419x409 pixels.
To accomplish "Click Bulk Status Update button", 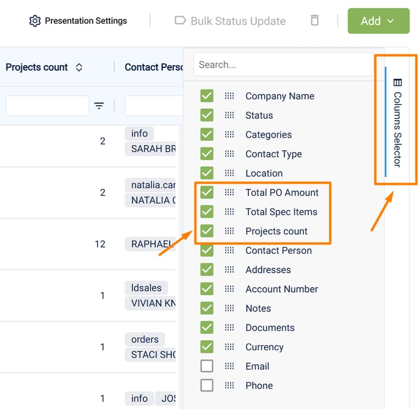I will 230,21.
